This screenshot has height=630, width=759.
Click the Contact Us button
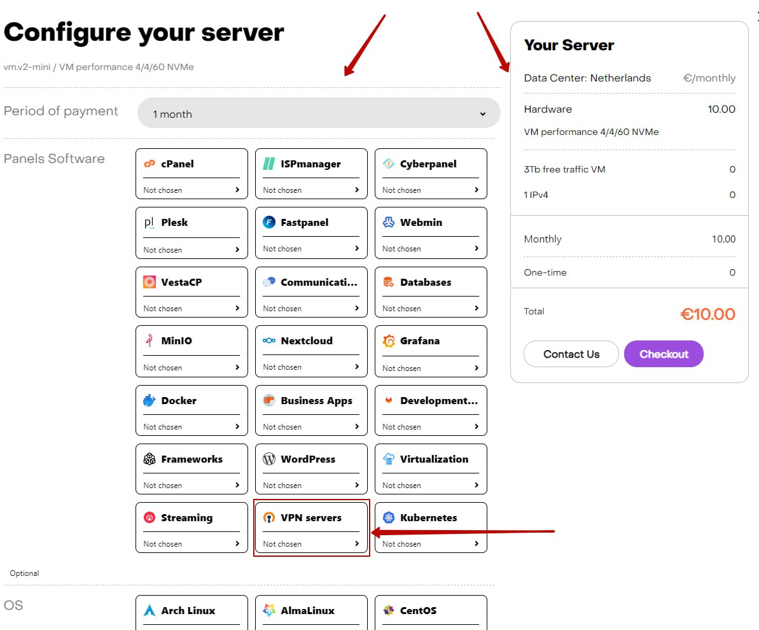571,354
